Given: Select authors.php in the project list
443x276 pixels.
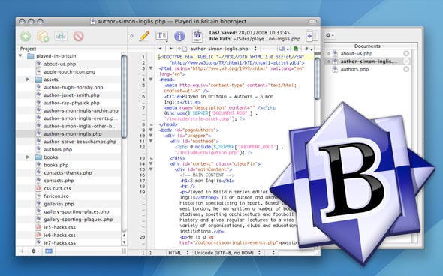Looking at the screenshot, I should [x=58, y=149].
